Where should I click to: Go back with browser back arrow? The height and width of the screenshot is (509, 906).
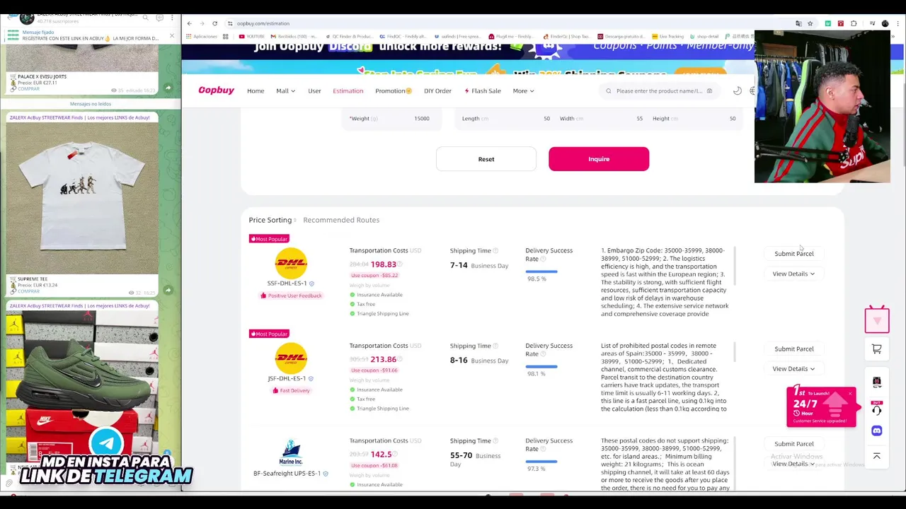(189, 23)
